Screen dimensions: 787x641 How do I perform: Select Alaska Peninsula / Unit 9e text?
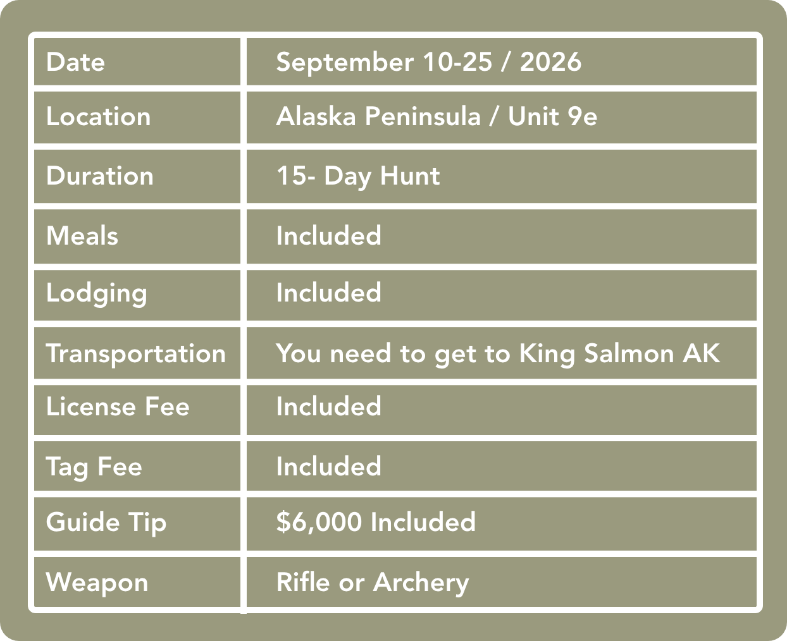pyautogui.click(x=437, y=117)
